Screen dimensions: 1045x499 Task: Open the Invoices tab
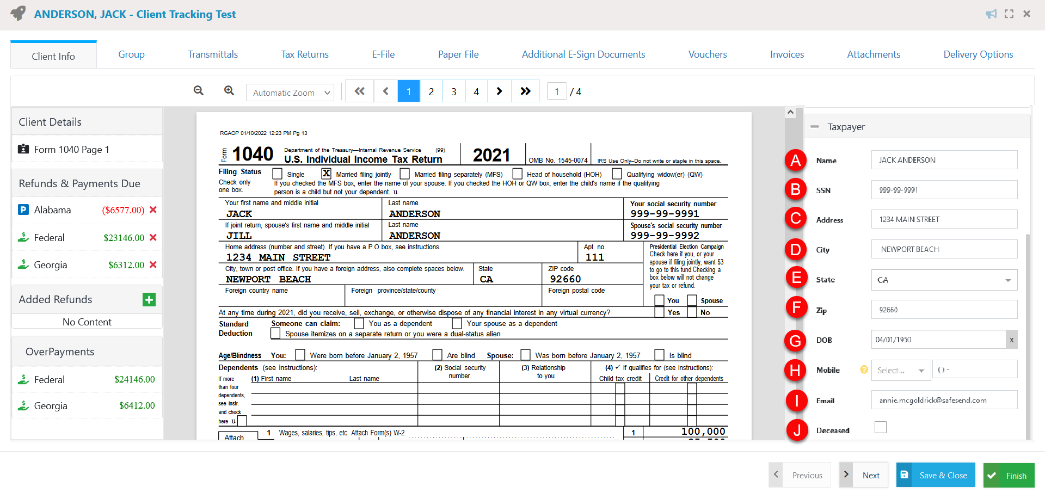787,54
